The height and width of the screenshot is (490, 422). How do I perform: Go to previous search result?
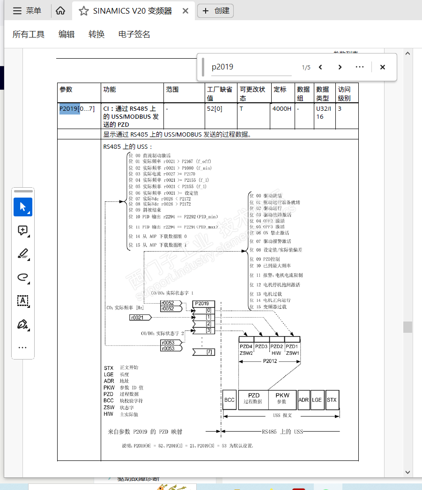(x=320, y=67)
